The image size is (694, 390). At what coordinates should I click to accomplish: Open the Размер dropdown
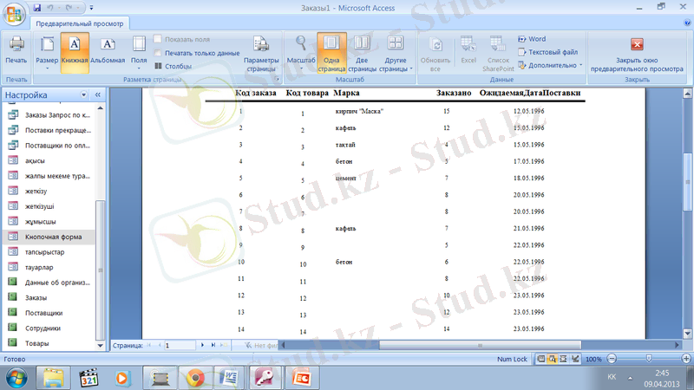tap(47, 52)
